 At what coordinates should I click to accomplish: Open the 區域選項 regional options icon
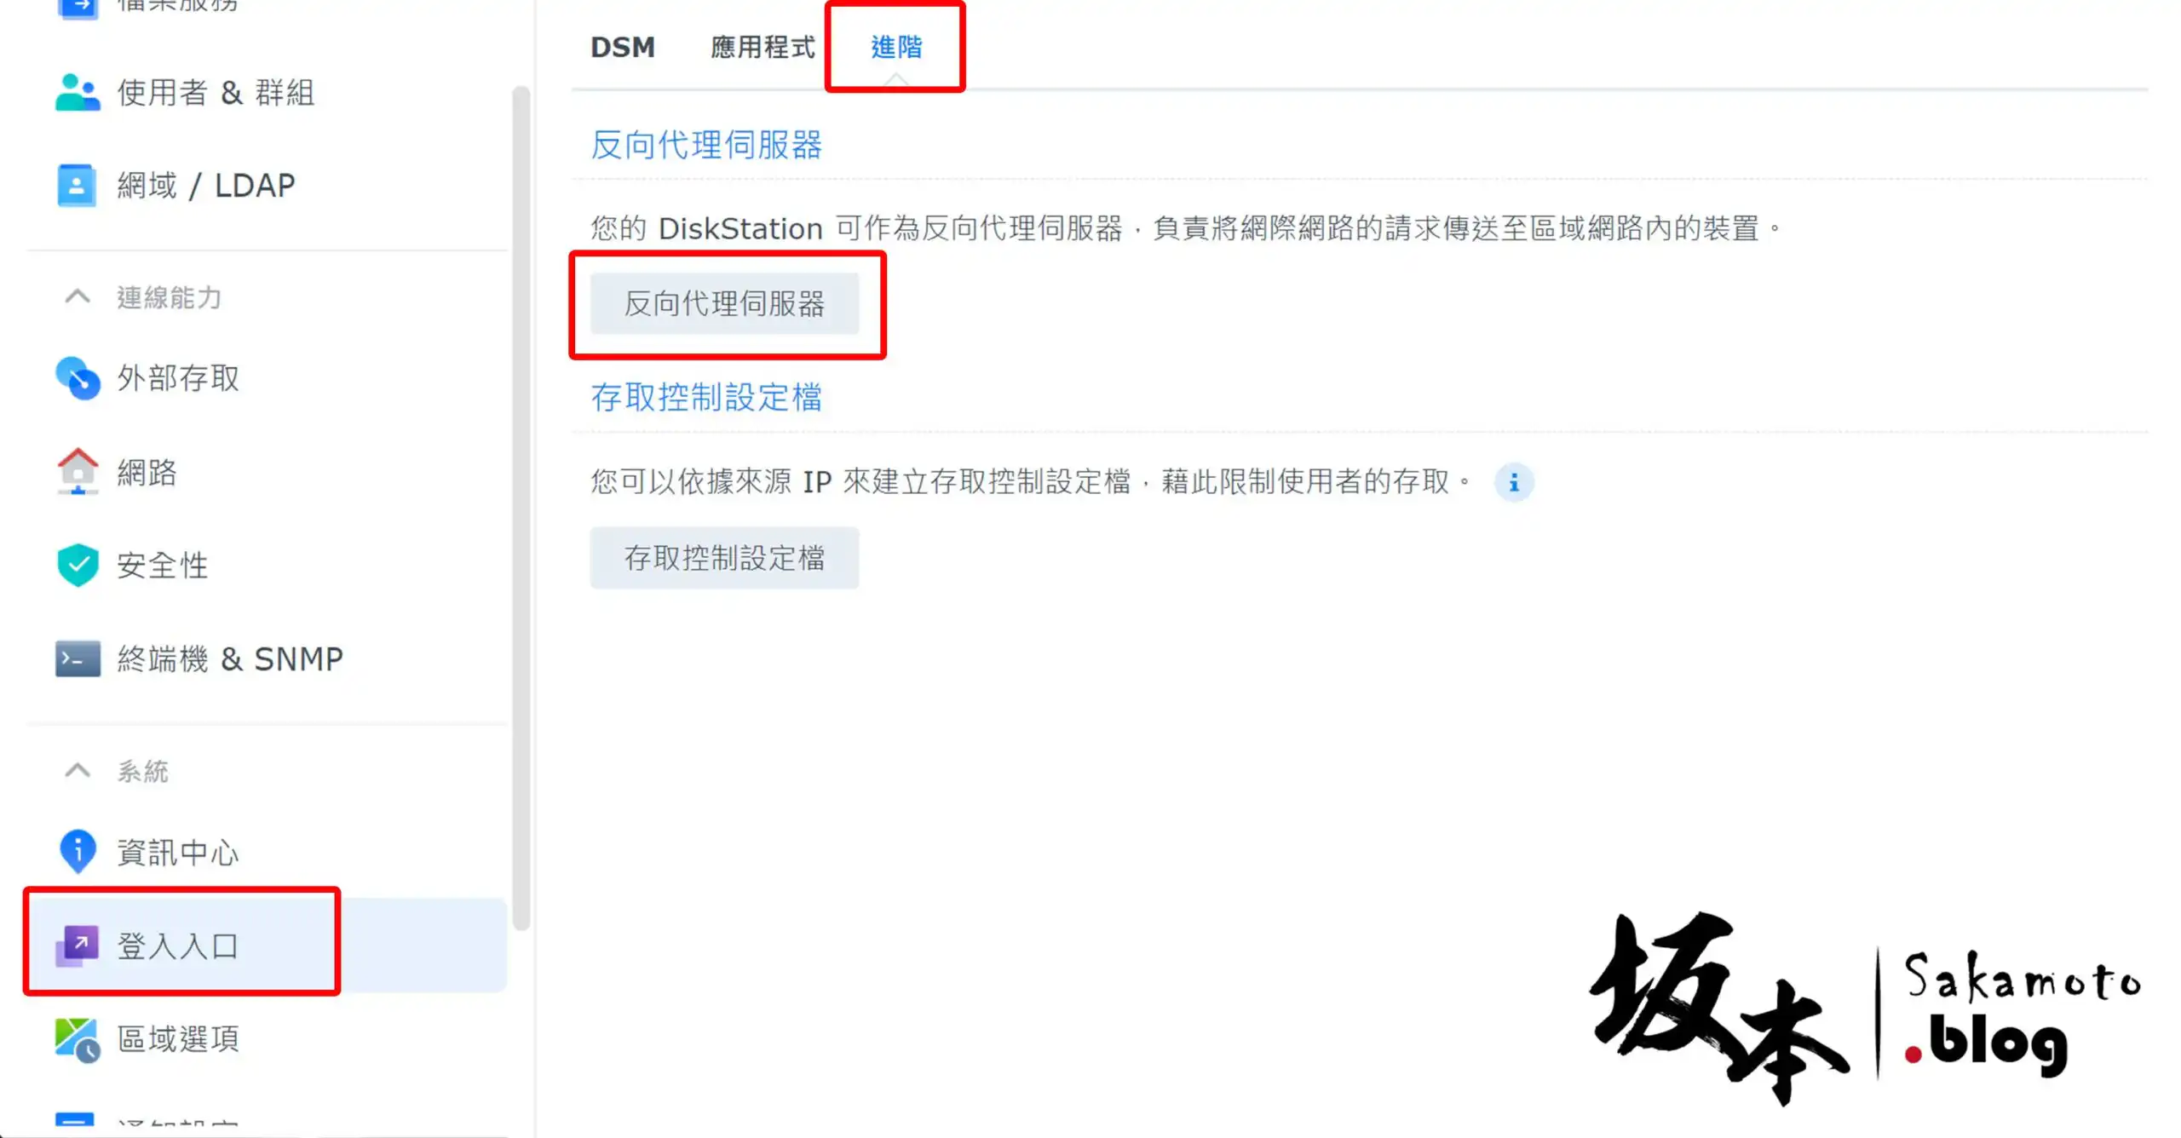pos(78,1039)
